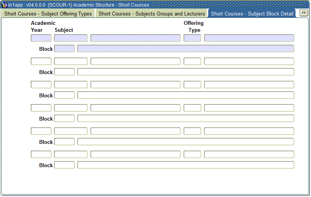Click the fifth record's Block code field
The image size is (311, 197).
point(64,142)
